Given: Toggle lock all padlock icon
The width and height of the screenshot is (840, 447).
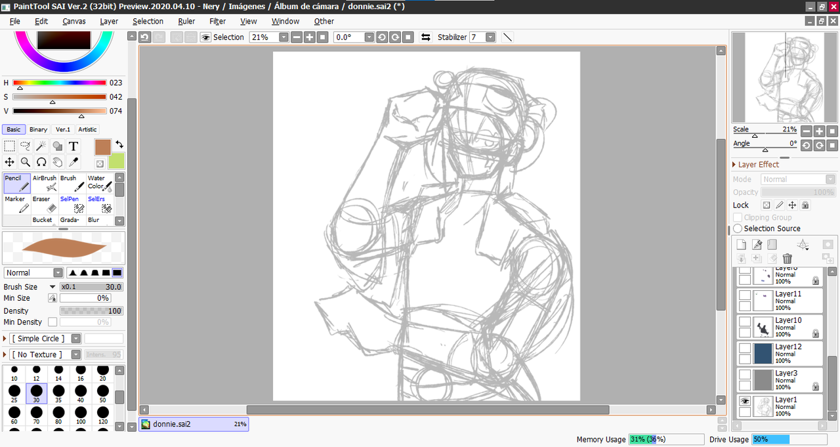Looking at the screenshot, I should coord(805,205).
